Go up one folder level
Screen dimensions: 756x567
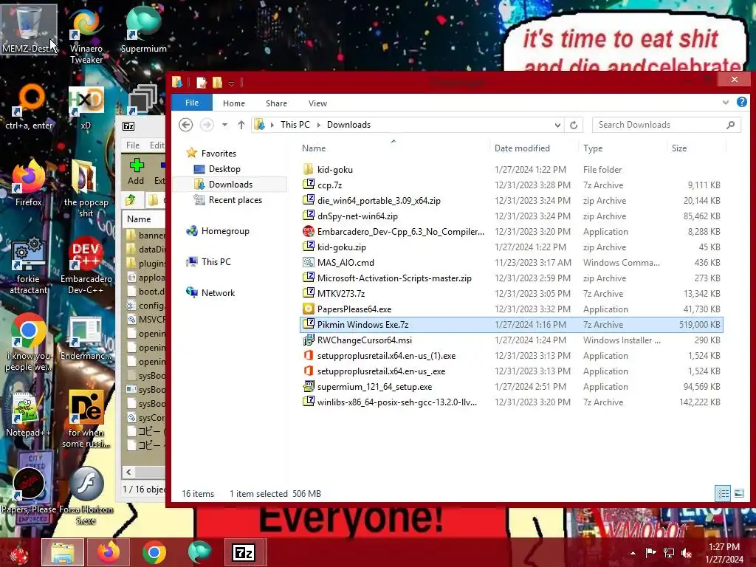pos(241,125)
